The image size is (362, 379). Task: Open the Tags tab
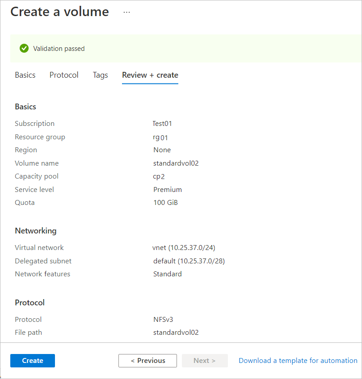(100, 75)
